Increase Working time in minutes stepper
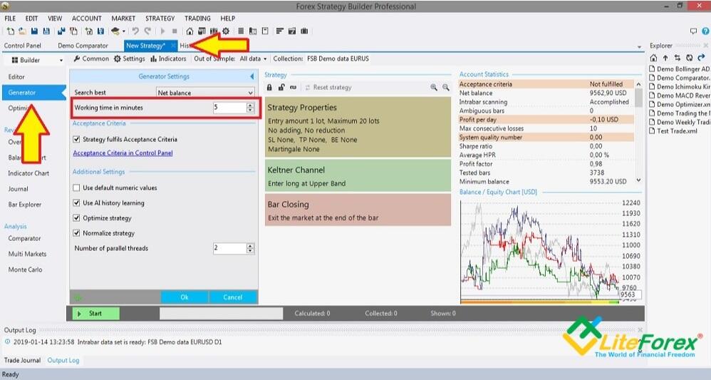 250,106
